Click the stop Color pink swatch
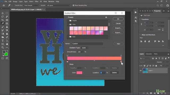Image resolution: width=170 pixels, height=95 pixels. pos(79,73)
